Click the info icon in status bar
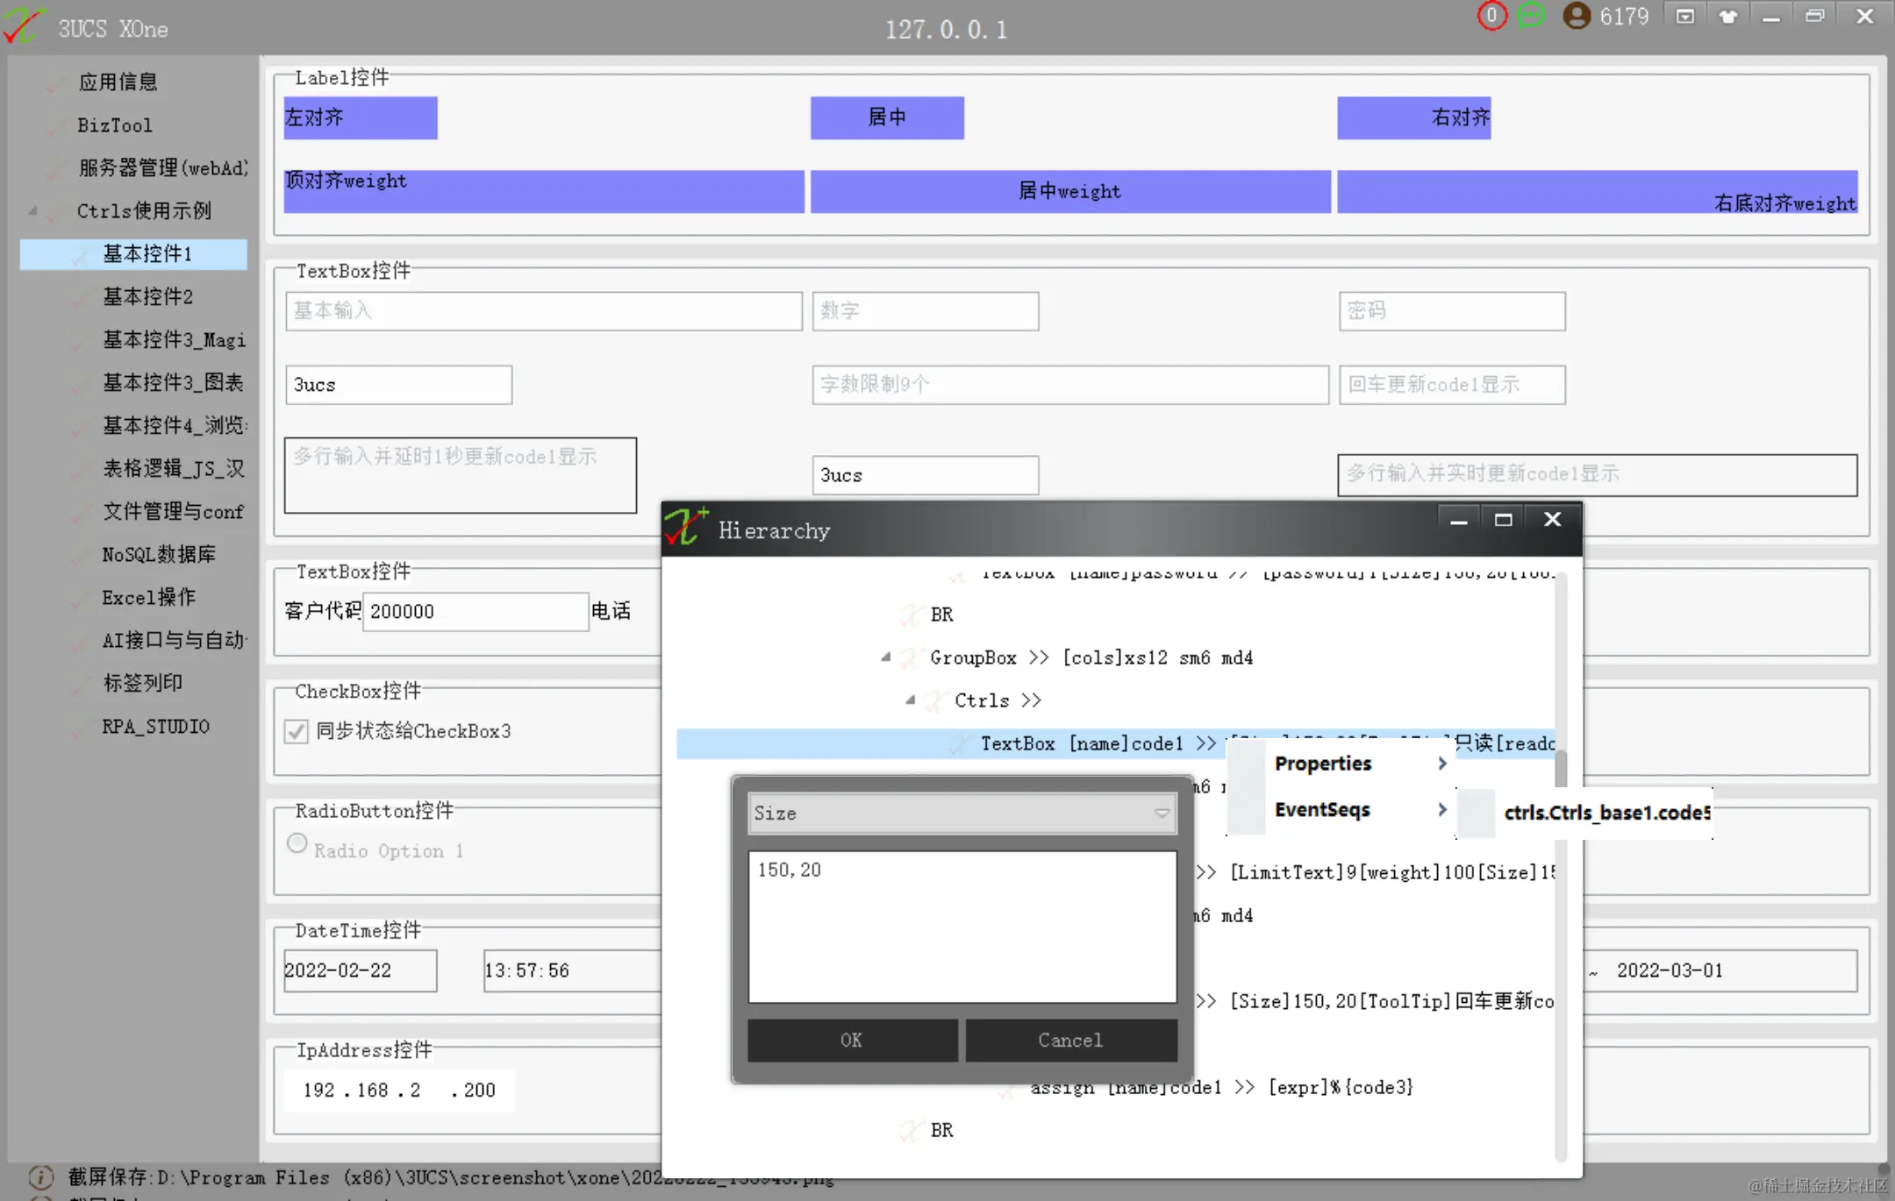Viewport: 1895px width, 1201px height. coord(40,1176)
